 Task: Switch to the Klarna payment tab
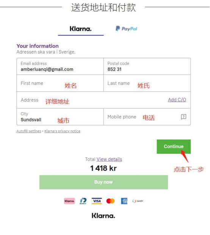81,29
